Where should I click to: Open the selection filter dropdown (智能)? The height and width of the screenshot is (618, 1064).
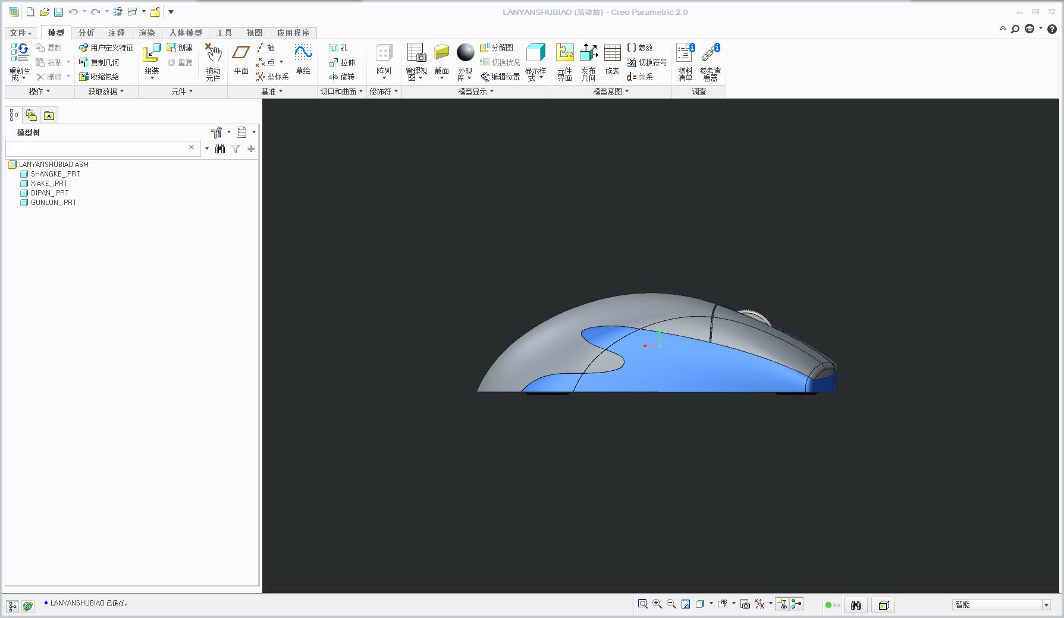coord(1002,604)
